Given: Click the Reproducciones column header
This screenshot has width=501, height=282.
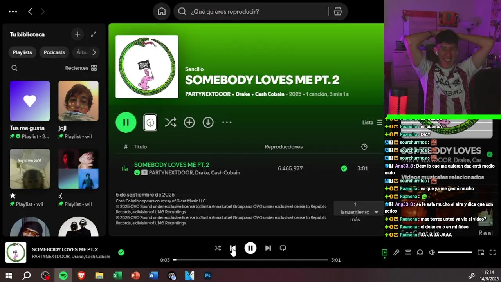Looking at the screenshot, I should point(284,147).
